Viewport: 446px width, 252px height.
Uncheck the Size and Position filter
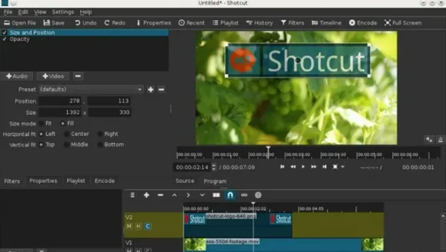click(4, 32)
